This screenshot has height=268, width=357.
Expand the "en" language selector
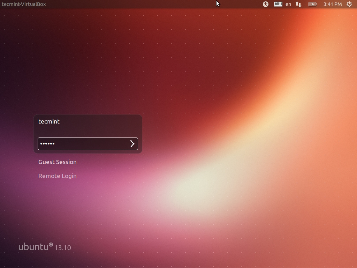click(288, 4)
